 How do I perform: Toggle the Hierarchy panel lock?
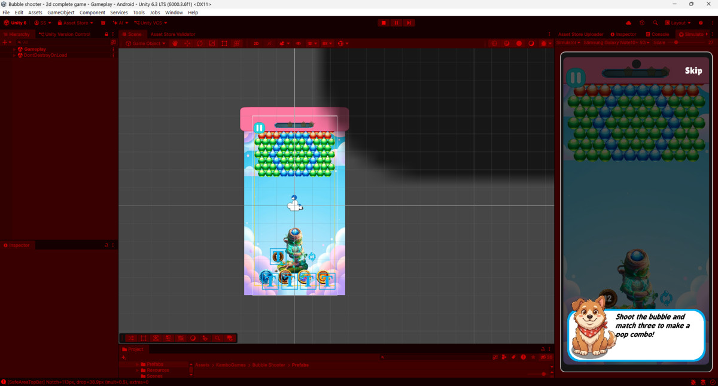[x=107, y=34]
